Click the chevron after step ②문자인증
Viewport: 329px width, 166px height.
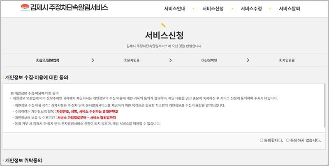tap(170, 60)
